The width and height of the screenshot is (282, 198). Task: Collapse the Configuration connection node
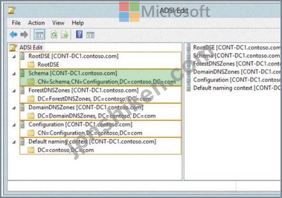pyautogui.click(x=14, y=125)
